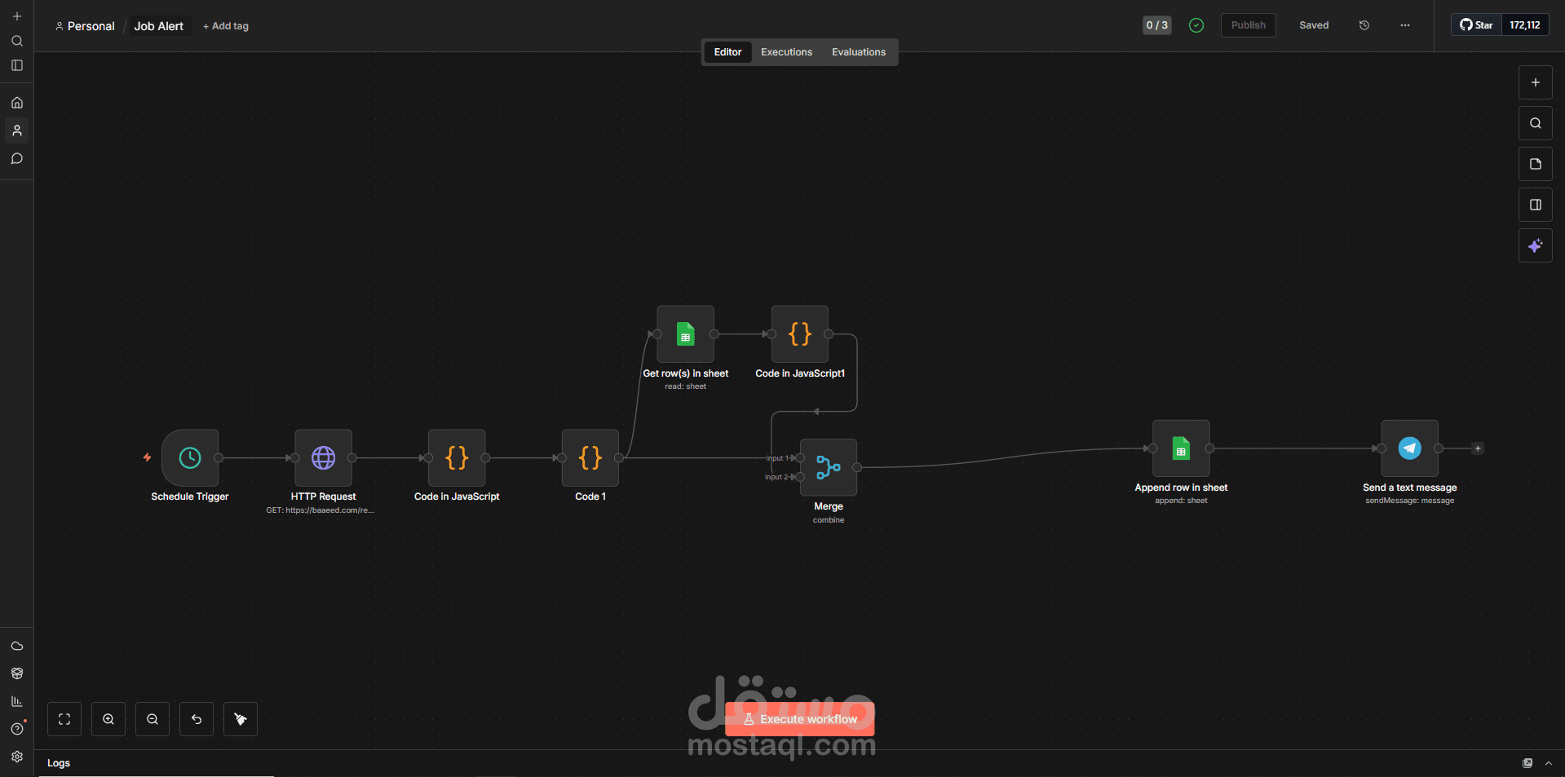Click Execute workflow button
The width and height of the screenshot is (1565, 777).
[x=800, y=719]
